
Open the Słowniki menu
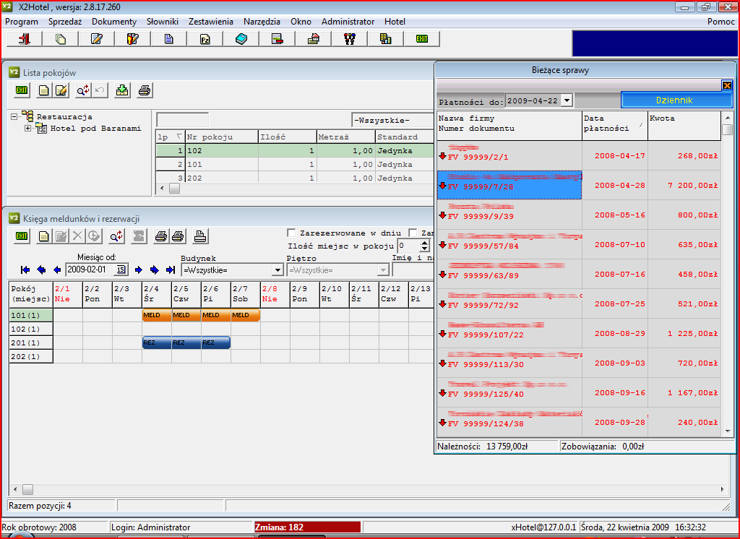(x=163, y=21)
